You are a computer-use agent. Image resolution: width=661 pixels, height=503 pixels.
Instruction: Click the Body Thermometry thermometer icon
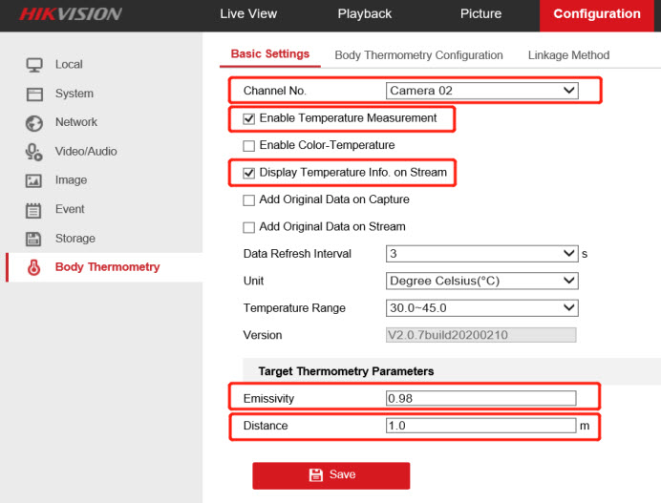(34, 267)
